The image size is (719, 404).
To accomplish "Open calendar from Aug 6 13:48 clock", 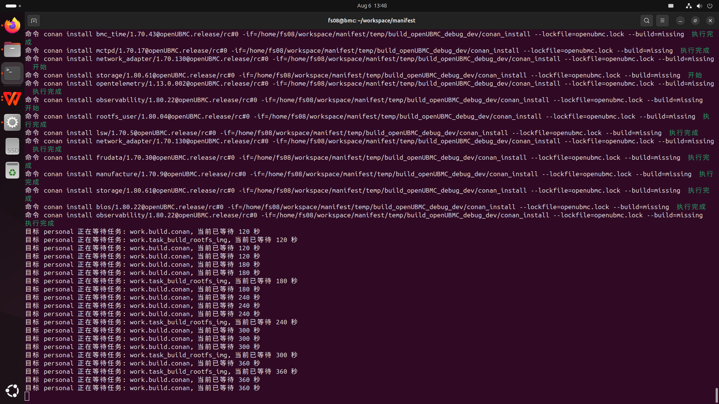I will point(371,6).
